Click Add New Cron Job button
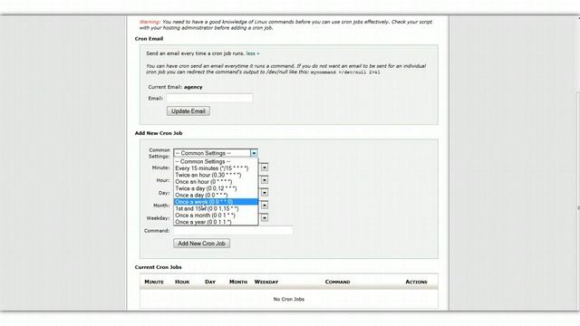580x326 pixels. 201,244
